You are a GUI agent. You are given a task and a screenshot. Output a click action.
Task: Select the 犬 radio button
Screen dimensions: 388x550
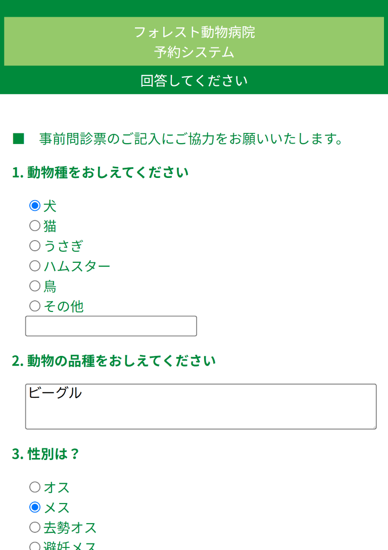pos(34,205)
